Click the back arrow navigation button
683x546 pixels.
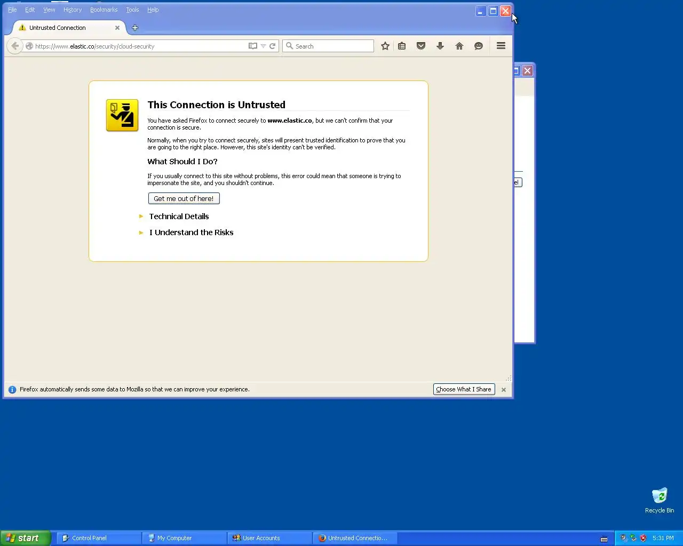tap(15, 46)
